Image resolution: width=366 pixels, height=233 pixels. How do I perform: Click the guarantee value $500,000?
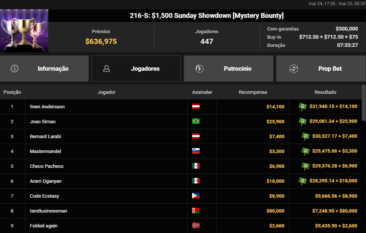[347, 29]
